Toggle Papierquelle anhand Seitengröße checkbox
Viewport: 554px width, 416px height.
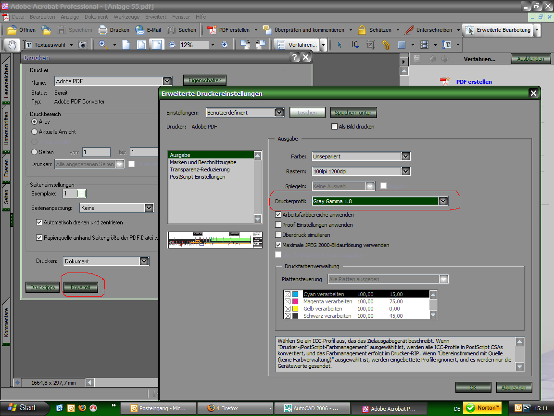39,238
